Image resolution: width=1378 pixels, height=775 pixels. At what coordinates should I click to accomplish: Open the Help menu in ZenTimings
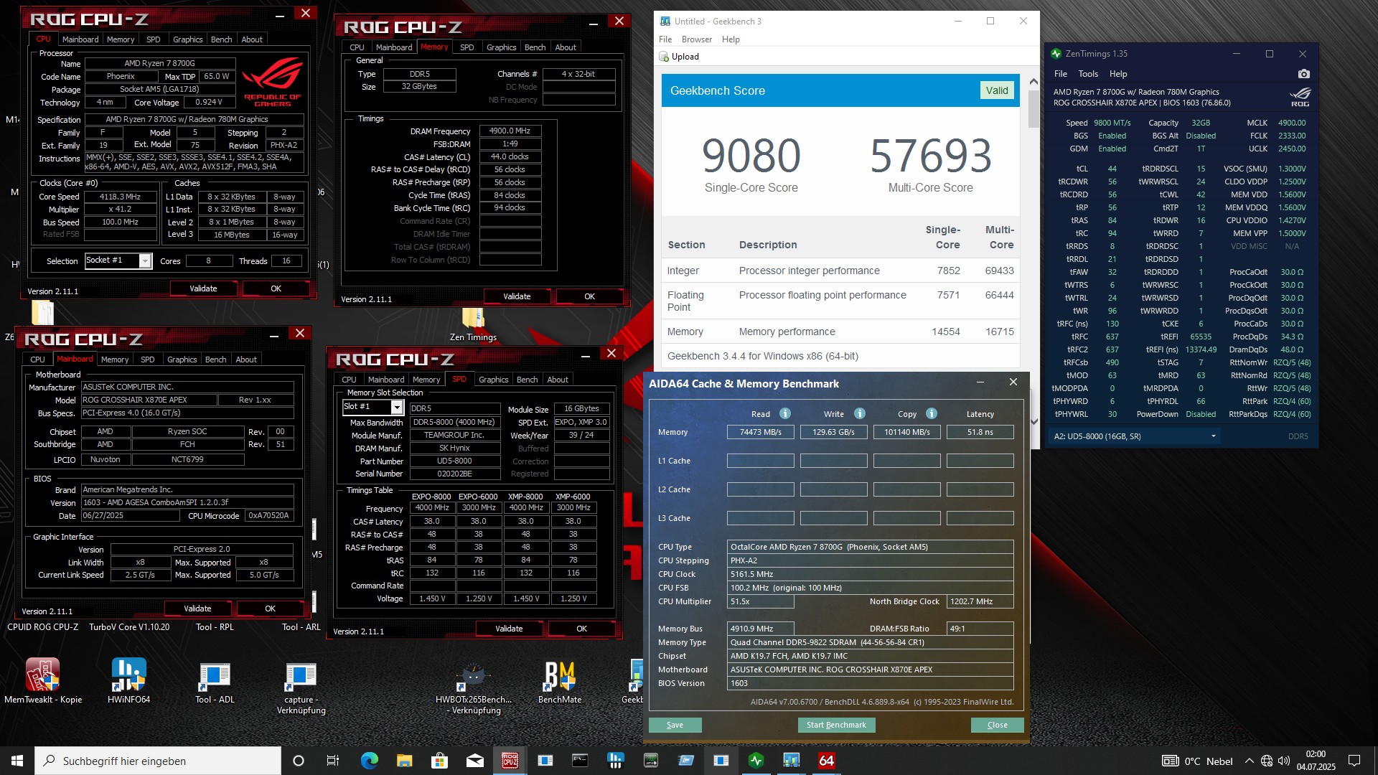(x=1118, y=74)
